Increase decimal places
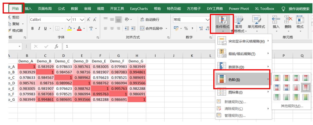 (x=201, y=29)
